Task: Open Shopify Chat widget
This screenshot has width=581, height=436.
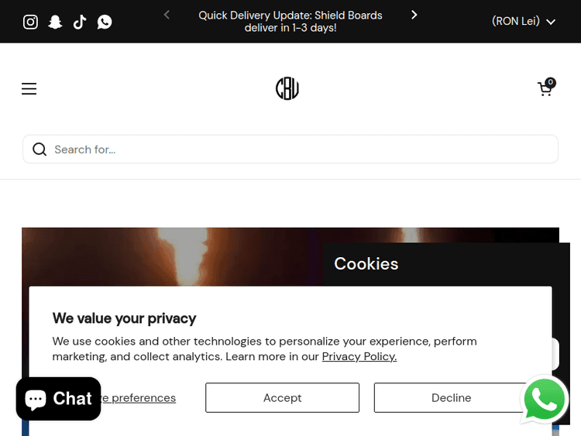Action: coord(59,399)
